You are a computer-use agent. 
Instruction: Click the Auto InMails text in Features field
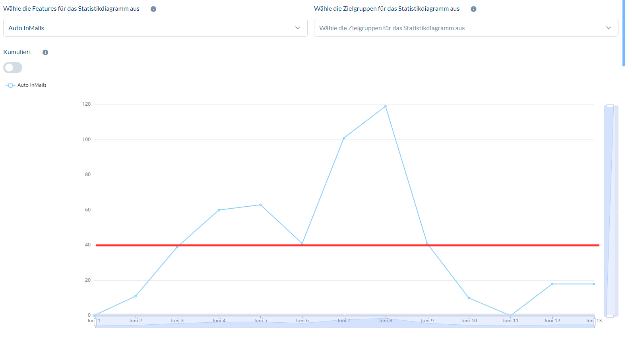pyautogui.click(x=26, y=28)
